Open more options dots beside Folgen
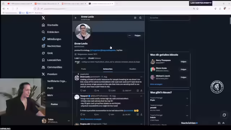 (130, 35)
